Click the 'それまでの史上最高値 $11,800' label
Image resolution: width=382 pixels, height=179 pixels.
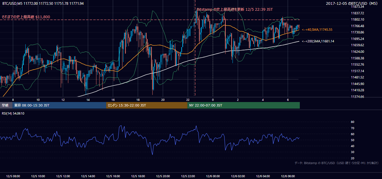pos(26,17)
